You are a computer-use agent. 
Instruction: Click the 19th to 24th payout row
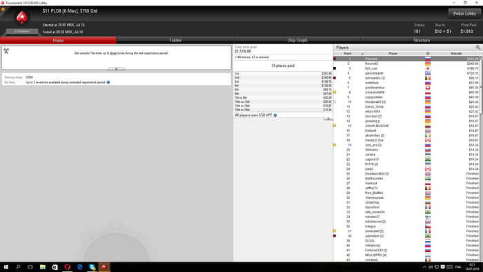click(x=283, y=110)
